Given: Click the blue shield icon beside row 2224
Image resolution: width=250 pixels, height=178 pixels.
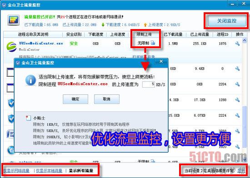Looking at the screenshot, I should click(11, 119).
